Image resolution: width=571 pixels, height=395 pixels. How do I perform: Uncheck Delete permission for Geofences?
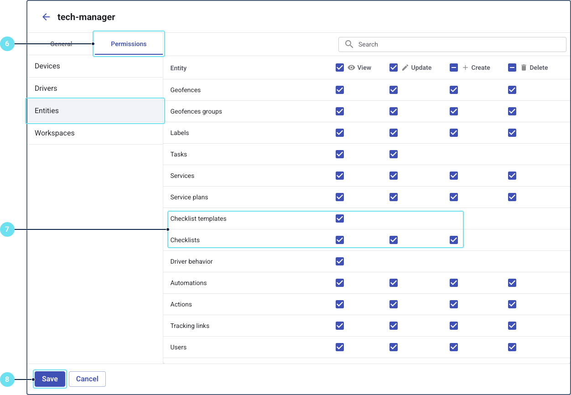(x=512, y=90)
